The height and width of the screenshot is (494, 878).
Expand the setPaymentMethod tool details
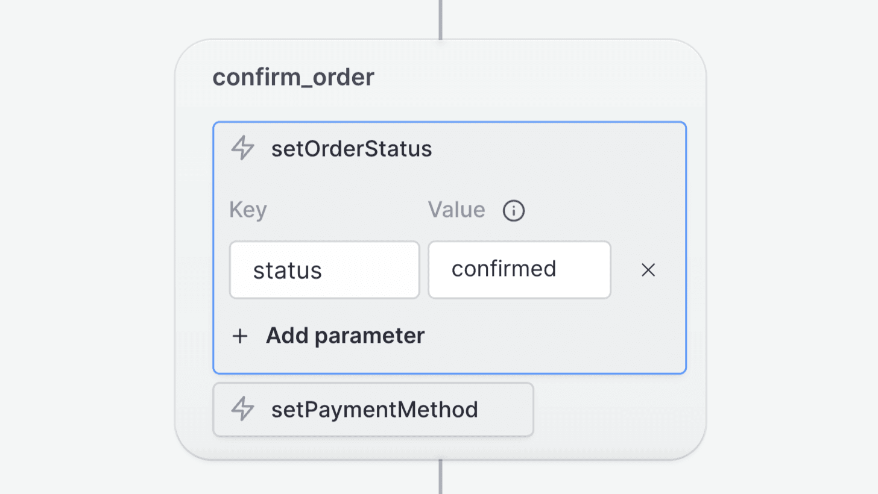pyautogui.click(x=373, y=409)
